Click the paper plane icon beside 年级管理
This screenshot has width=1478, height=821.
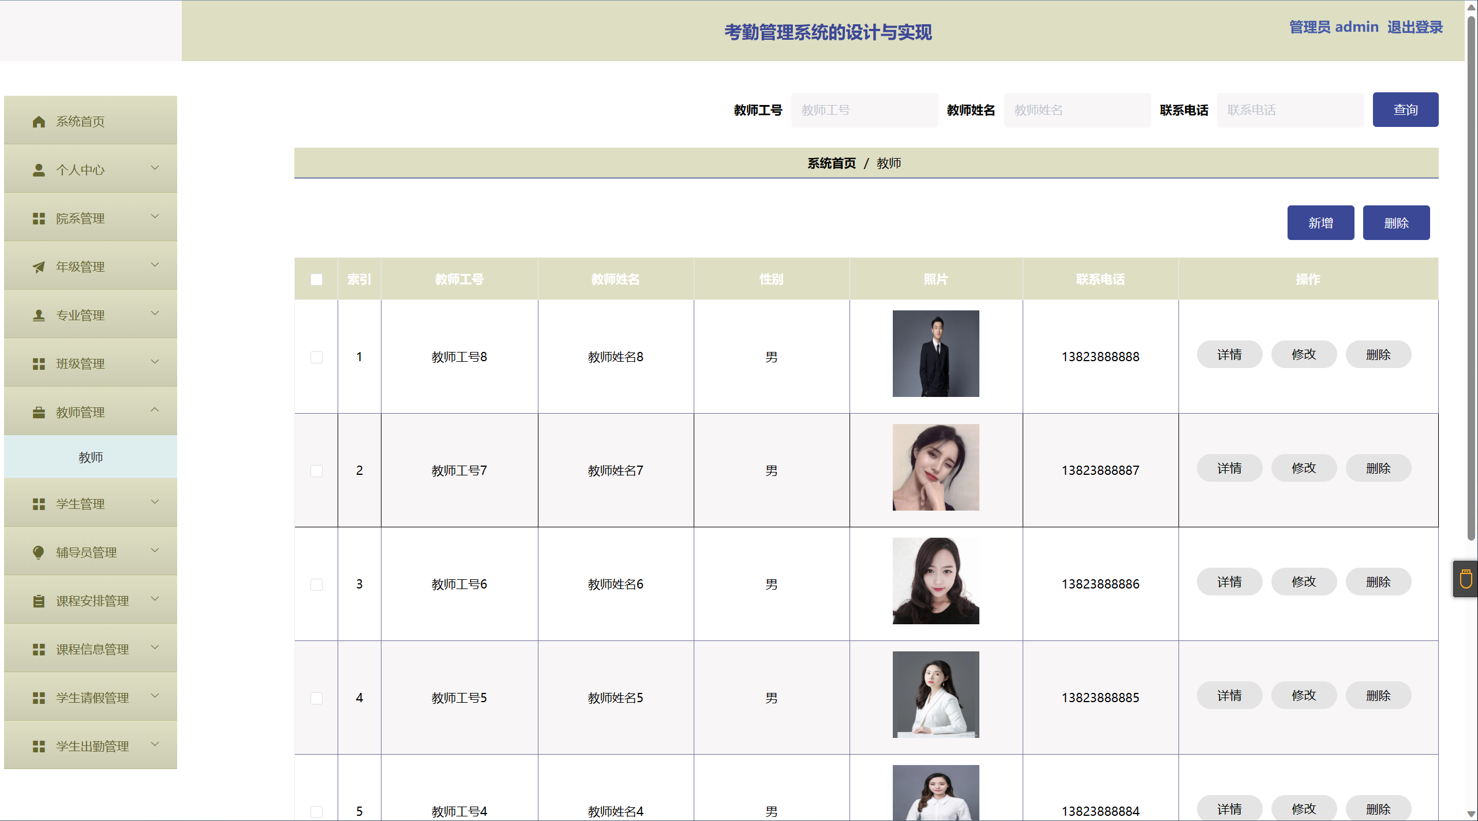(39, 267)
